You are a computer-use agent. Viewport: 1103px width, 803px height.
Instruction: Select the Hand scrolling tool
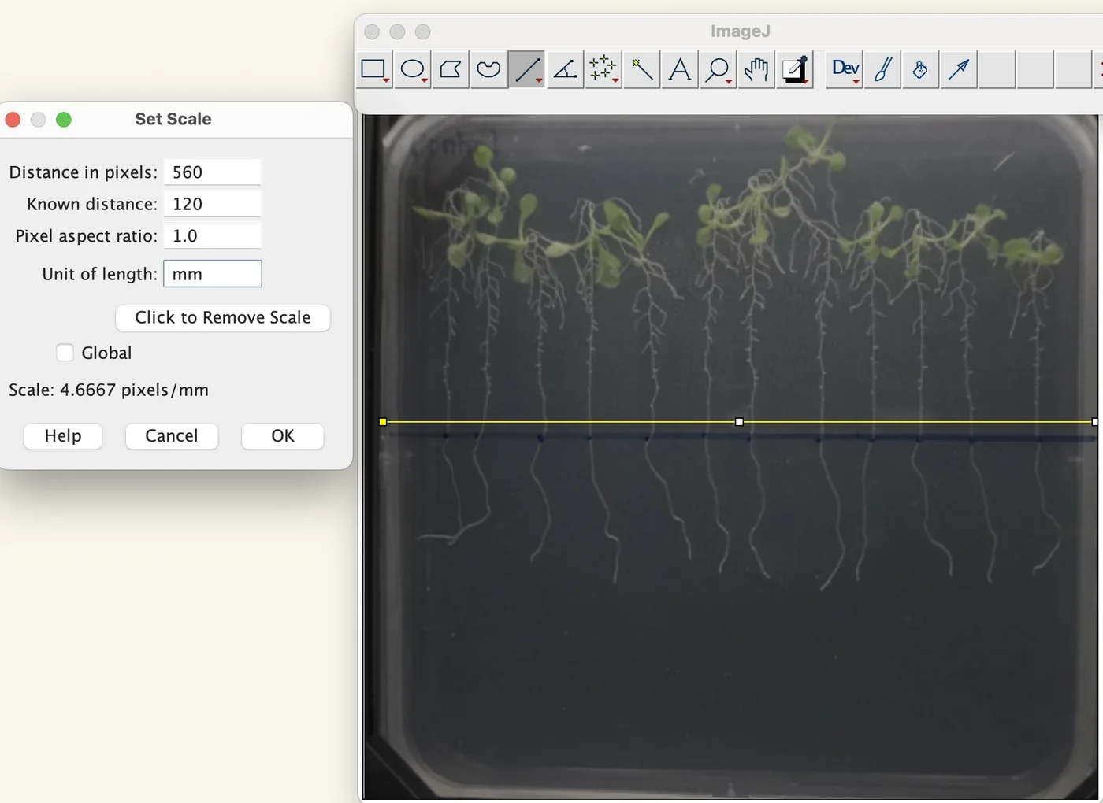click(756, 70)
